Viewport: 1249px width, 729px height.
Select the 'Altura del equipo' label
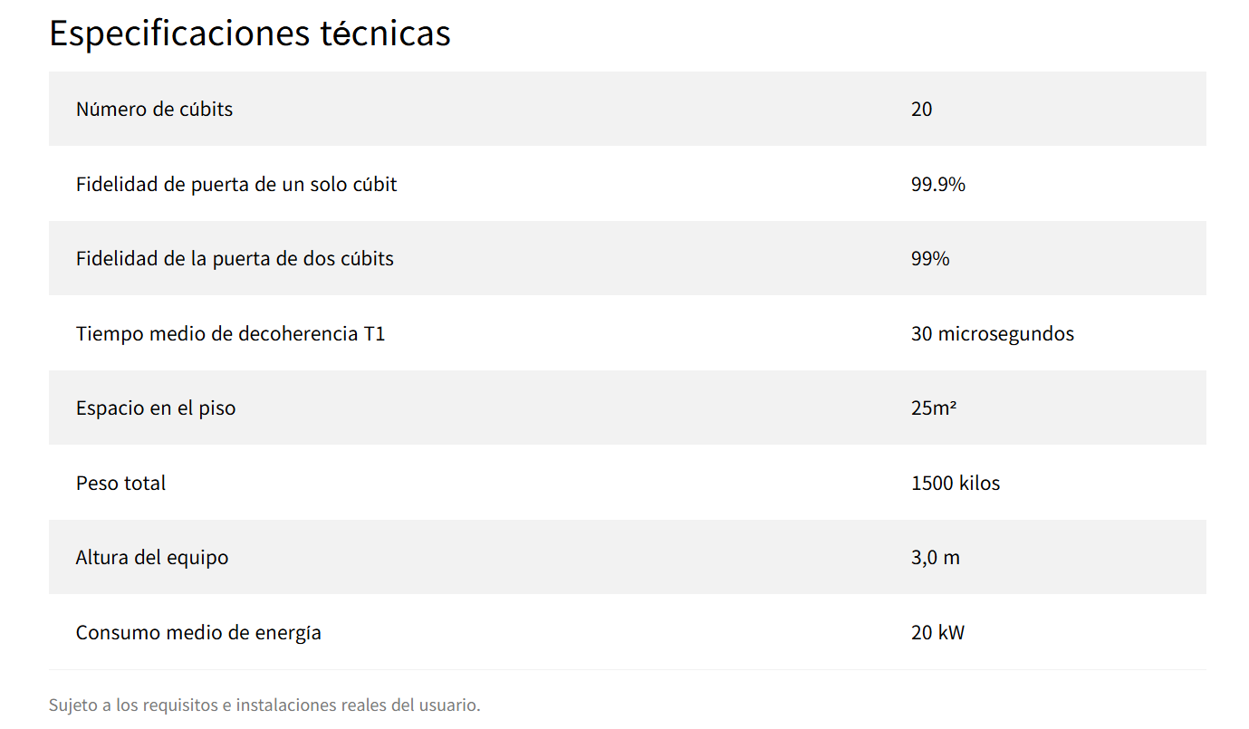(151, 558)
